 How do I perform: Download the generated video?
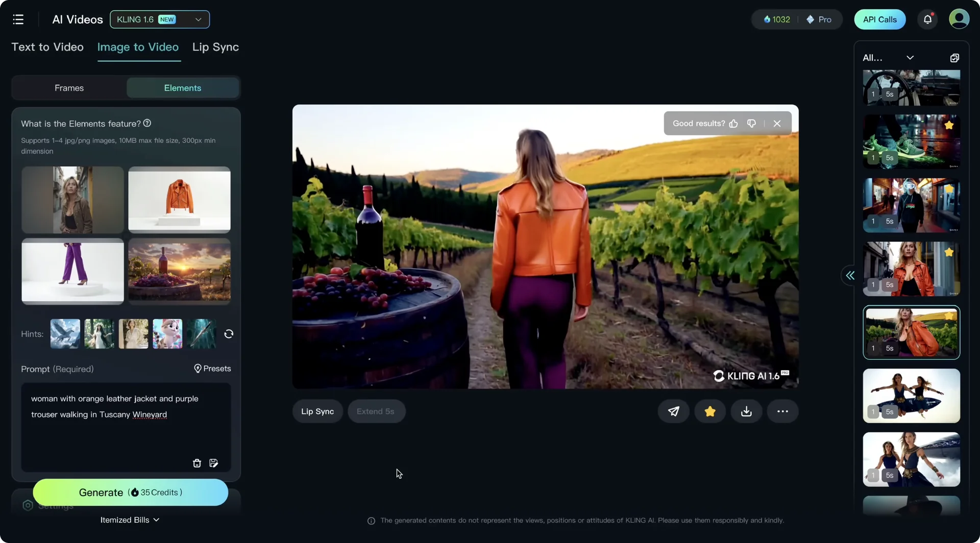pos(746,411)
